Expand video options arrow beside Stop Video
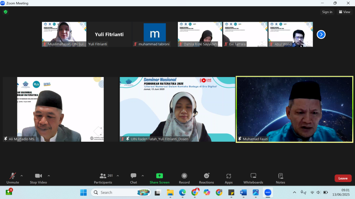The width and height of the screenshot is (355, 199). tap(49, 176)
